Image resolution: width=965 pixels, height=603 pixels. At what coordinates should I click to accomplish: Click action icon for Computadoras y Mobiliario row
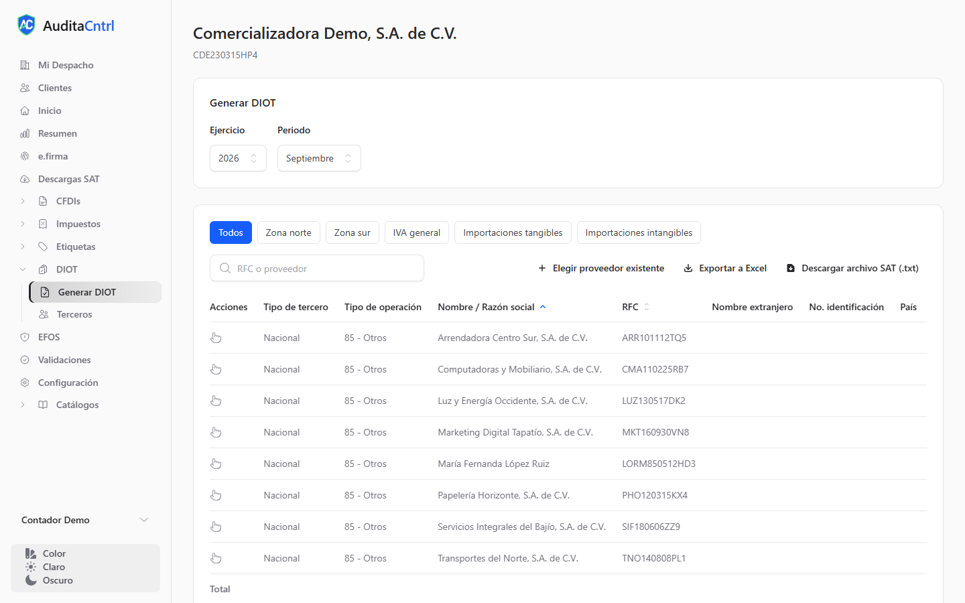pos(216,369)
